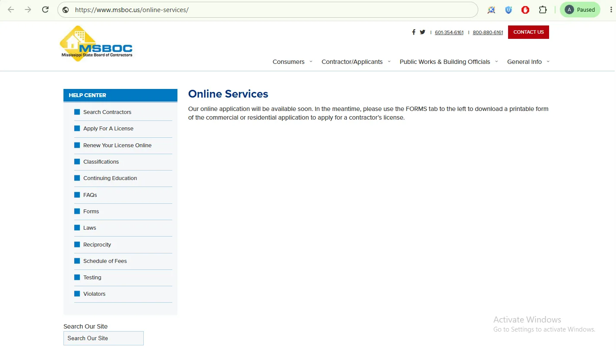
Task: Click the phone number 601-354-6161
Action: point(449,32)
